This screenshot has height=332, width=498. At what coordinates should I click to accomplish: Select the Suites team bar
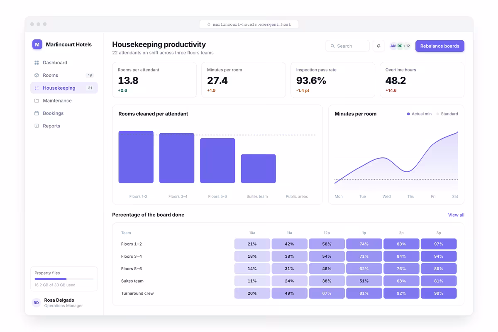click(258, 168)
